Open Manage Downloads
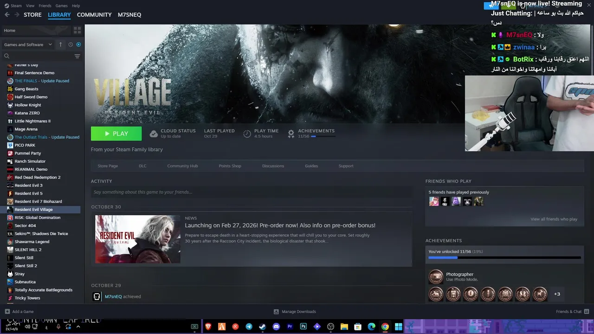The image size is (594, 334). [x=295, y=311]
